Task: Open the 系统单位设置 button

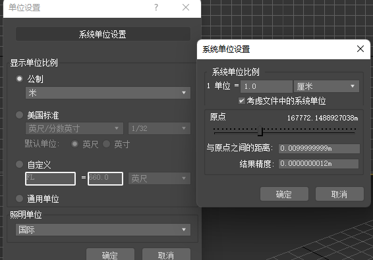Action: [103, 34]
